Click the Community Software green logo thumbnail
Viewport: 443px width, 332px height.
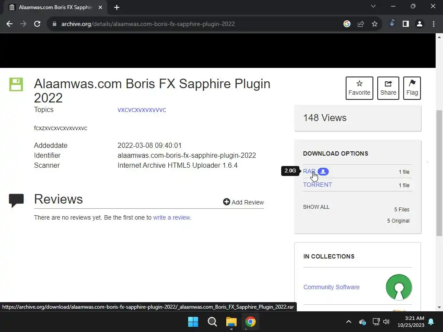pyautogui.click(x=398, y=287)
